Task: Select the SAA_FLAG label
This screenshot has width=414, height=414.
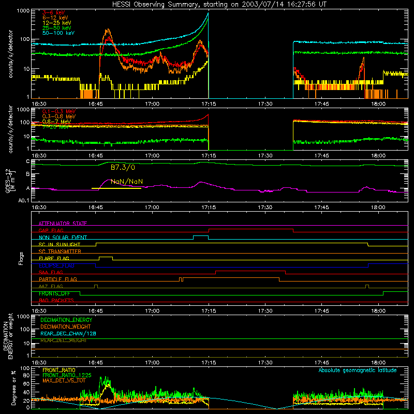Action: tap(51, 272)
